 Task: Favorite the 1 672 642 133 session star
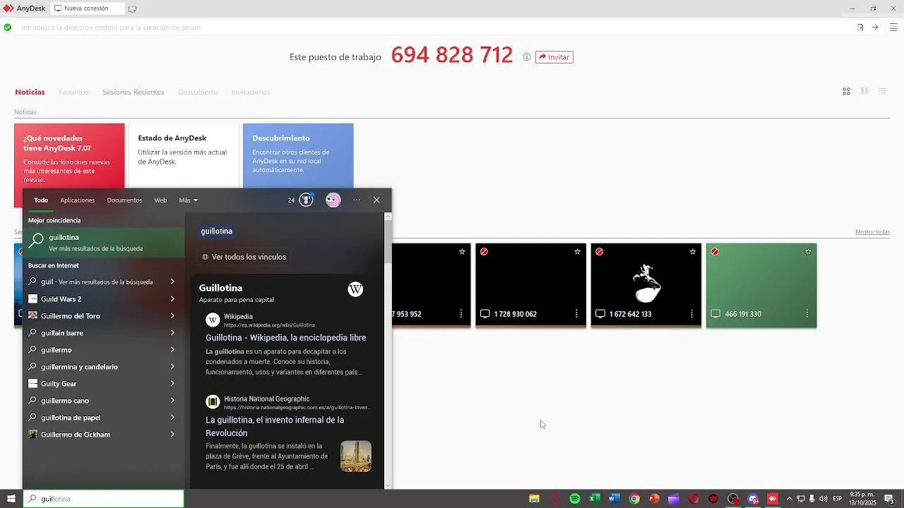coord(692,252)
